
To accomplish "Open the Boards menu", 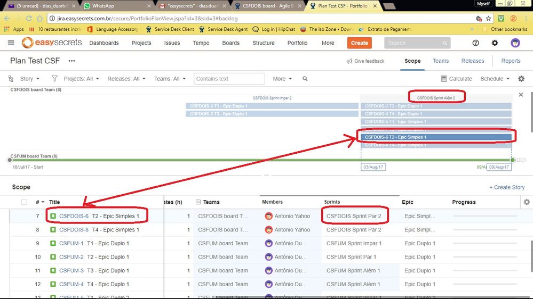I will [x=231, y=43].
